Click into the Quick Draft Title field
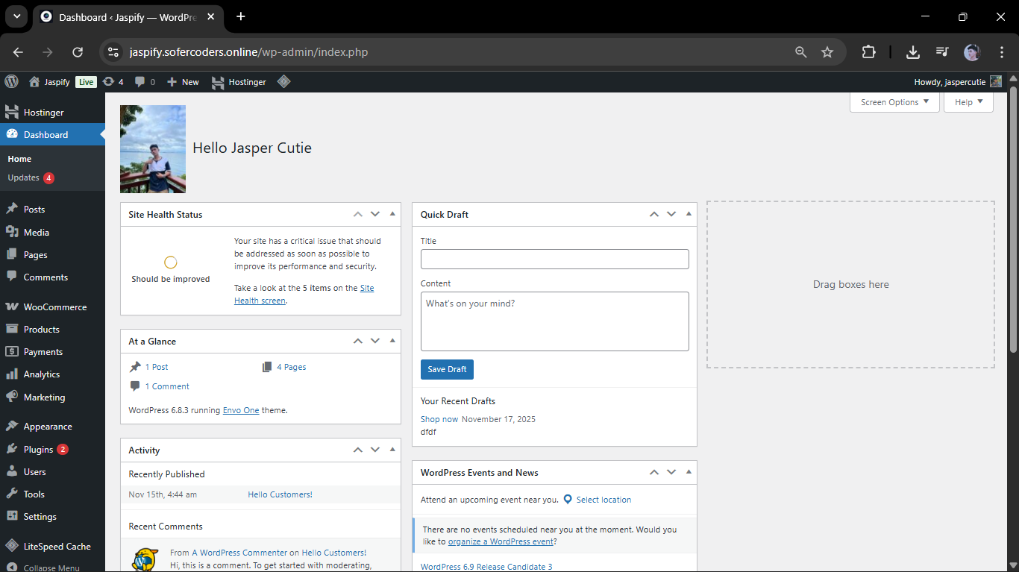The height and width of the screenshot is (572, 1019). coord(554,259)
